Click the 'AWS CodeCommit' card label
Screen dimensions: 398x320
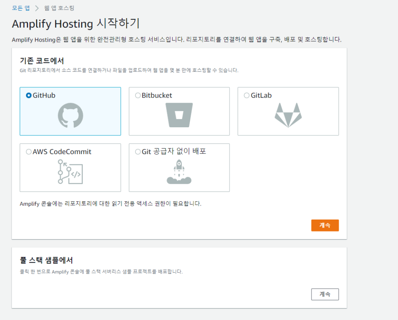pos(62,152)
